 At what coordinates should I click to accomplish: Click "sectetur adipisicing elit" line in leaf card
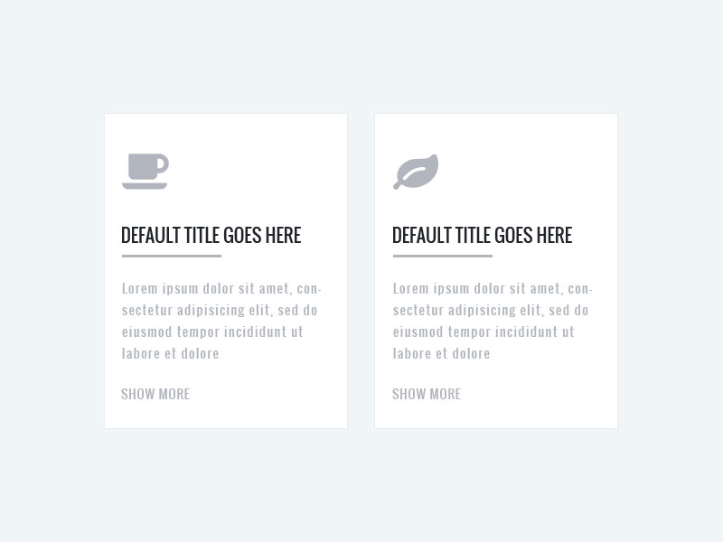pos(491,310)
